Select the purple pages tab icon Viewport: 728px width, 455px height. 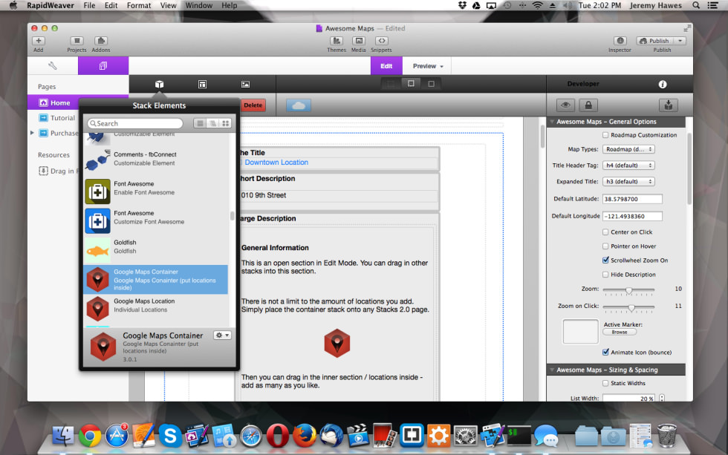pyautogui.click(x=103, y=66)
